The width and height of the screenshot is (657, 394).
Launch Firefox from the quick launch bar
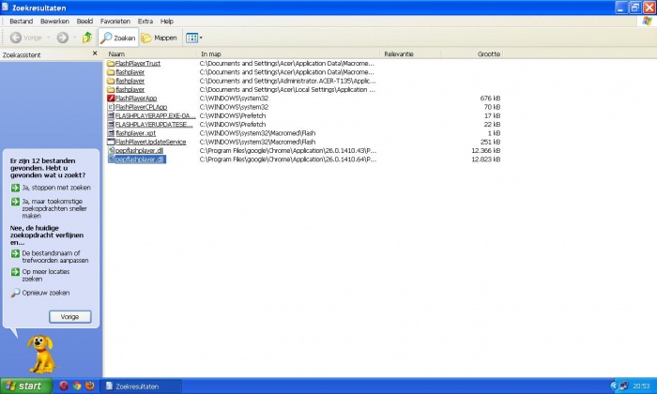90,386
